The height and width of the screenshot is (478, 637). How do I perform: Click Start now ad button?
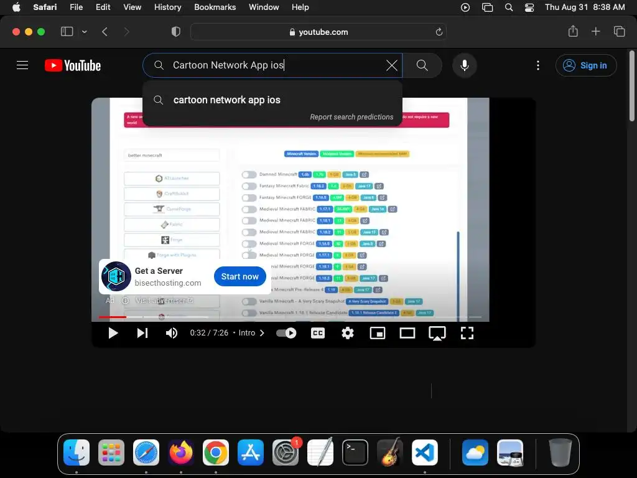(x=239, y=276)
